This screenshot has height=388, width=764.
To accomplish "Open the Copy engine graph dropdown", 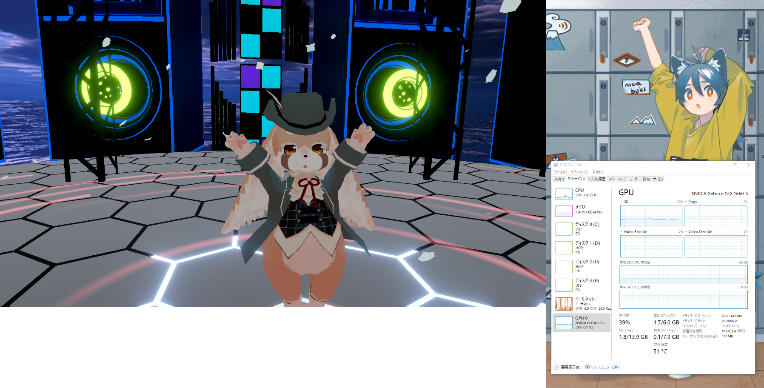I will (686, 202).
